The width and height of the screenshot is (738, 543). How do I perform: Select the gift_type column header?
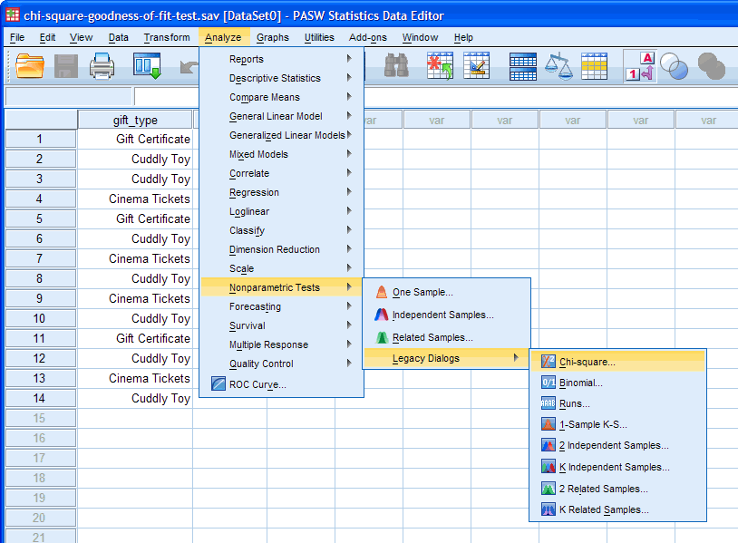click(135, 120)
